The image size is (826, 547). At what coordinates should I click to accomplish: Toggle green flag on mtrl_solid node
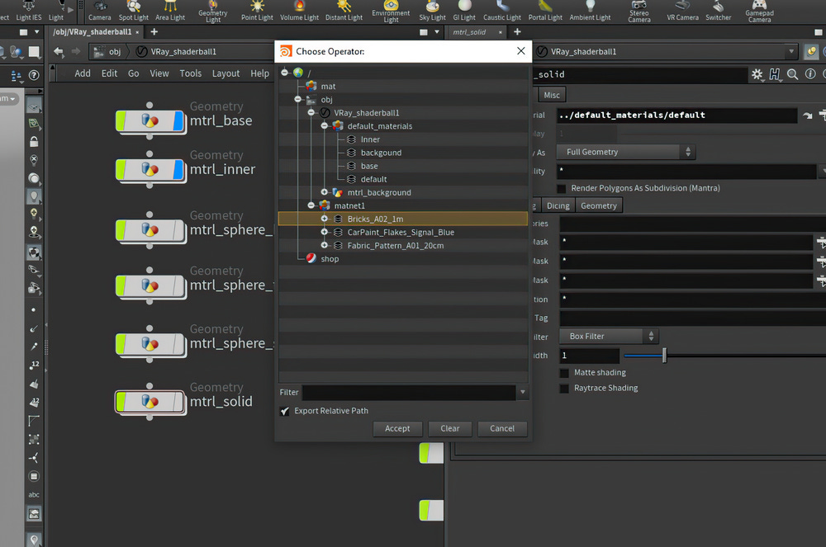(x=121, y=402)
